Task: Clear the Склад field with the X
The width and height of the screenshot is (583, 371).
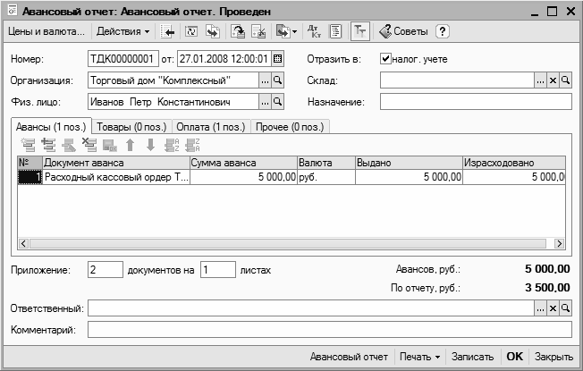Action: click(553, 80)
